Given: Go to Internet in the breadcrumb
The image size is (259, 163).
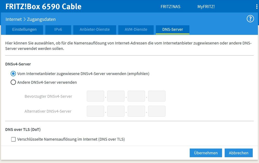Looking at the screenshot, I should [13, 19].
